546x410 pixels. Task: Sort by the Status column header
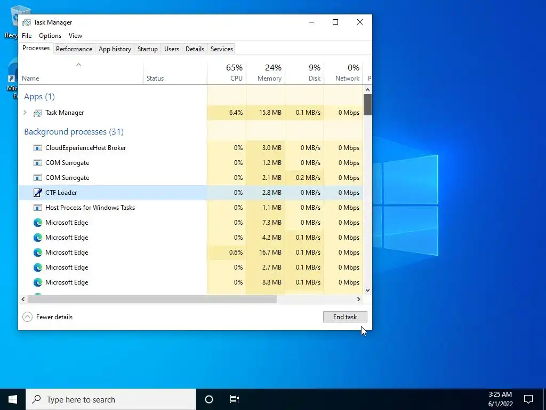click(x=175, y=73)
